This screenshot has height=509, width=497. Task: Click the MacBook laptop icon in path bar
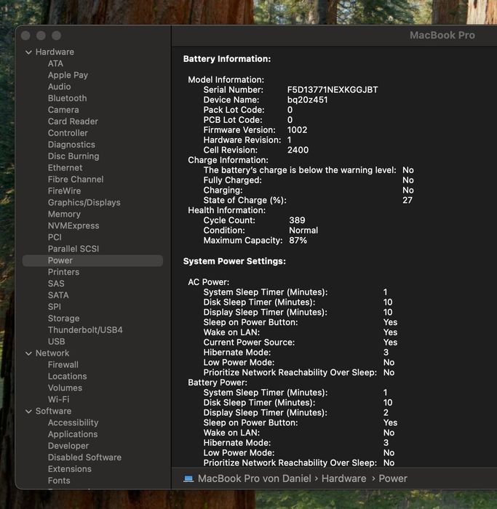188,478
